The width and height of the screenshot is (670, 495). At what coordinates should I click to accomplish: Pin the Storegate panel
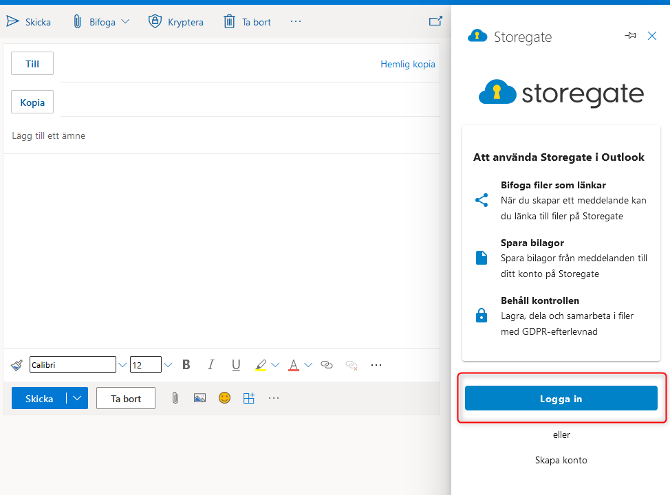pos(630,36)
